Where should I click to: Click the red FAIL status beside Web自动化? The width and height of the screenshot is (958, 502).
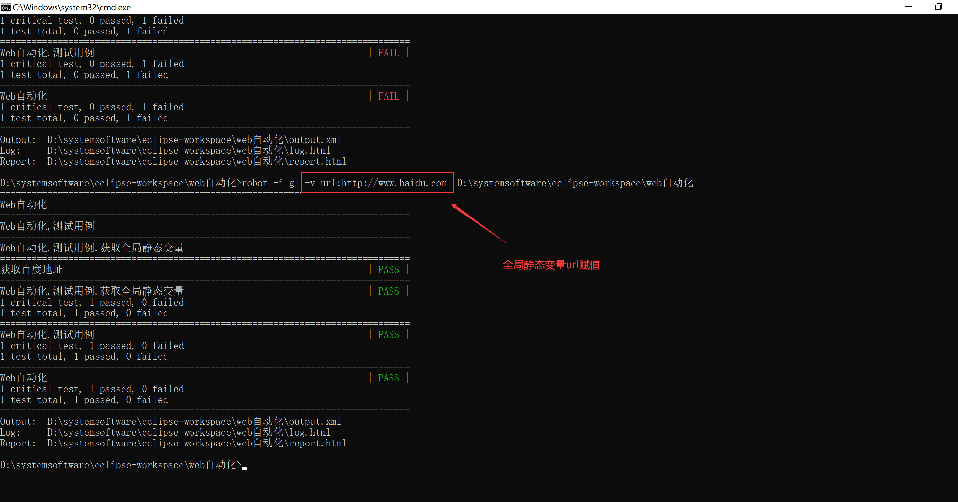coord(388,96)
